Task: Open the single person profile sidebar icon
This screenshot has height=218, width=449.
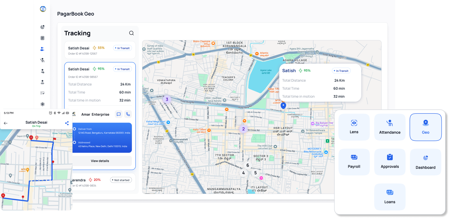Action: coord(42,82)
